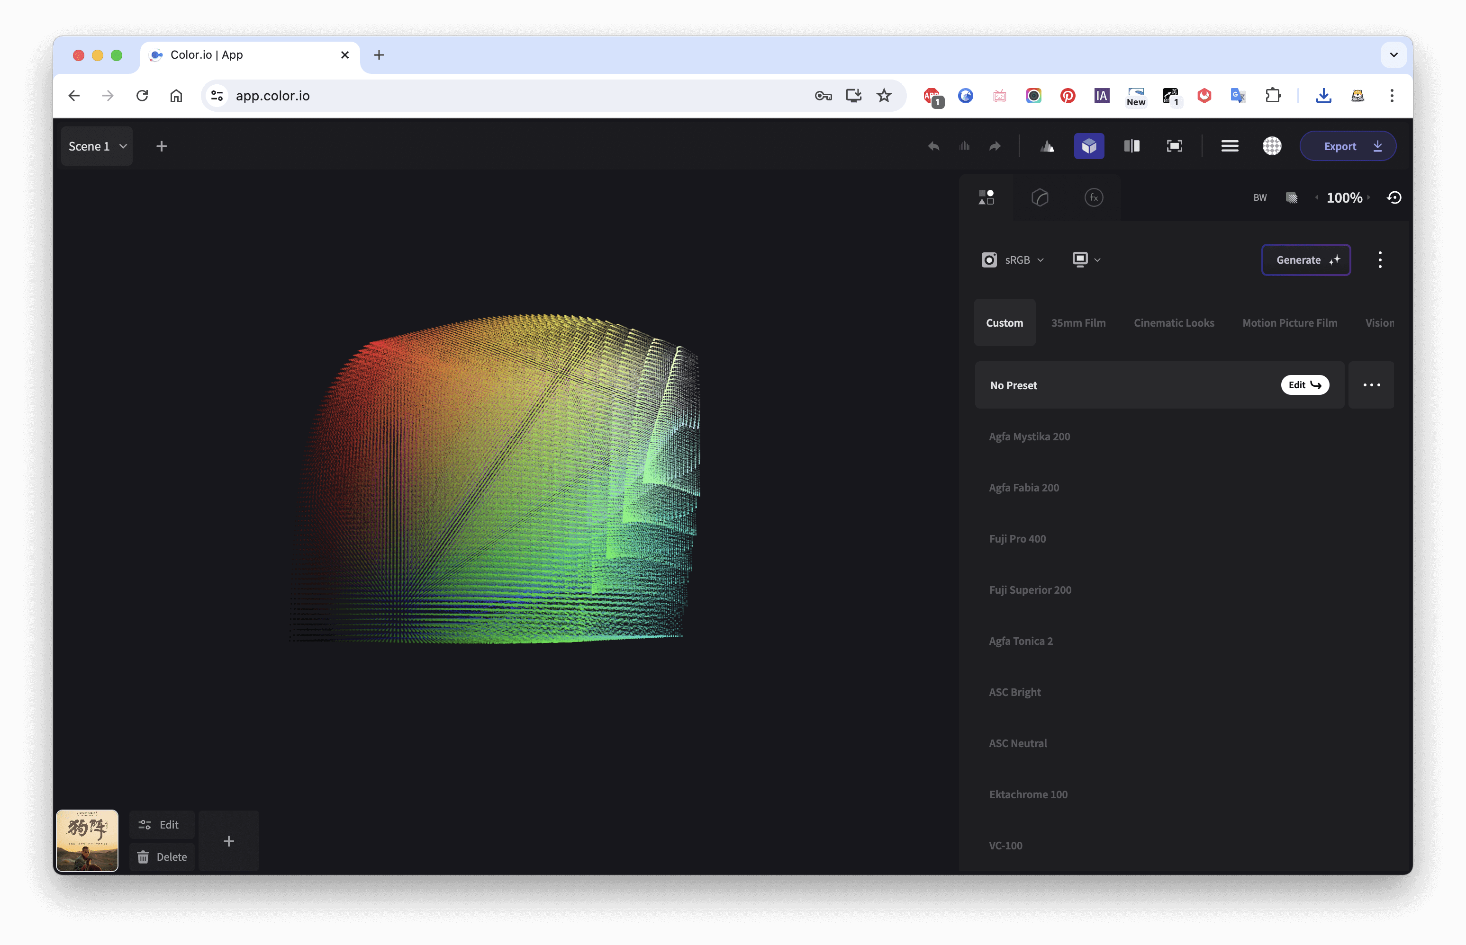This screenshot has width=1466, height=945.
Task: Reload the page with the refresh icon
Action: (142, 96)
